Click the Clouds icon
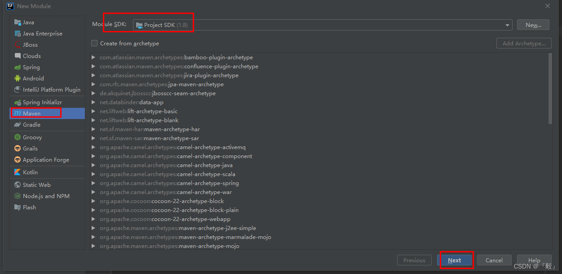Viewport: 562px width, 274px height. pyautogui.click(x=18, y=56)
